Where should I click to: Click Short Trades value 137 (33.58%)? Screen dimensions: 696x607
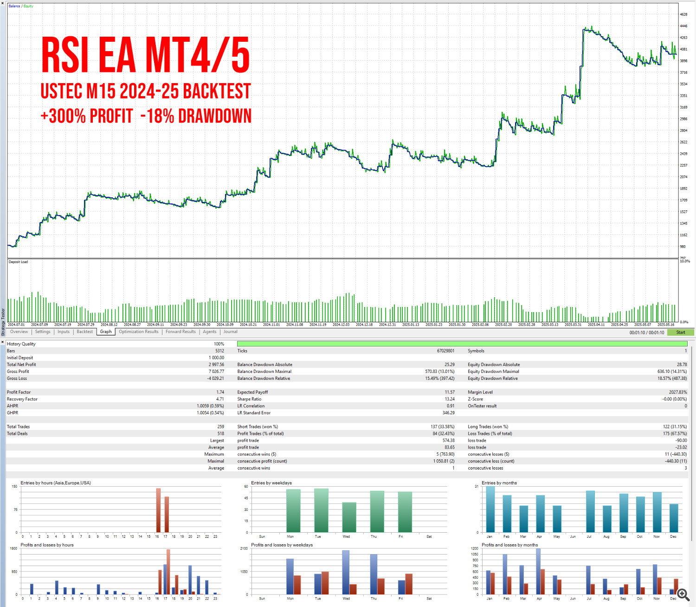click(443, 426)
